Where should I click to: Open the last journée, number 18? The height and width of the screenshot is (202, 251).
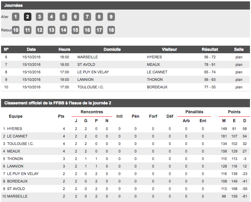[x=111, y=30]
